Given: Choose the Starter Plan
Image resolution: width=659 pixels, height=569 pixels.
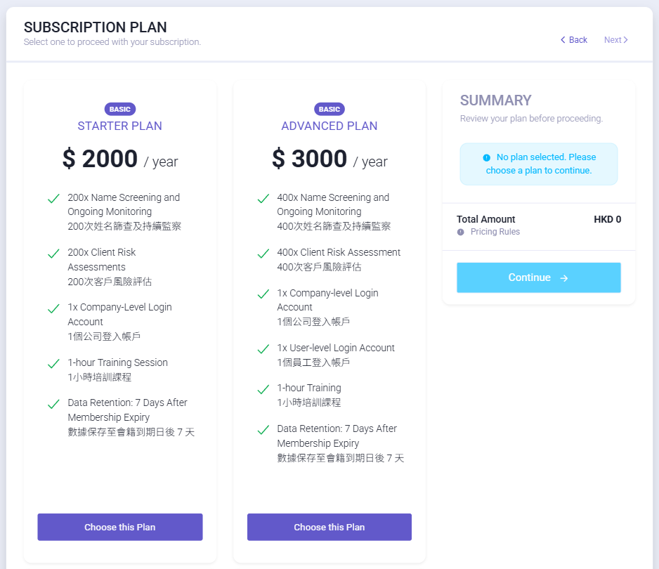Looking at the screenshot, I should [119, 527].
